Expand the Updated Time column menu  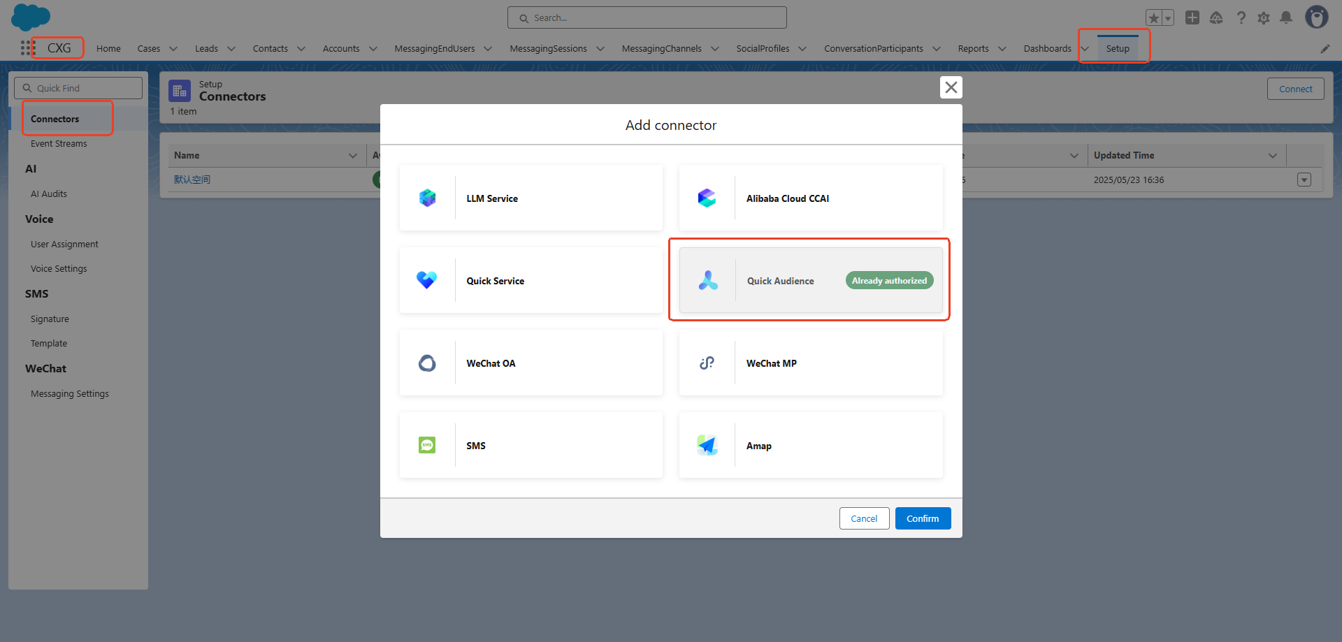1273,155
